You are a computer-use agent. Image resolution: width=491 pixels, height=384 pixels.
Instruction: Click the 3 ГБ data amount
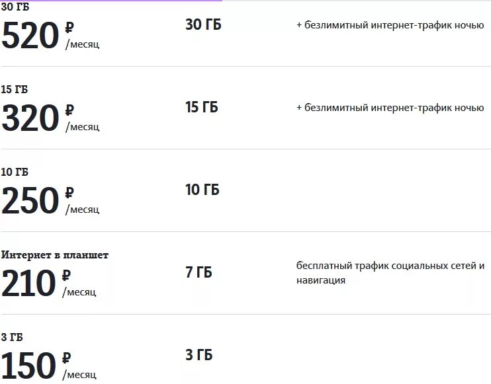(x=199, y=355)
